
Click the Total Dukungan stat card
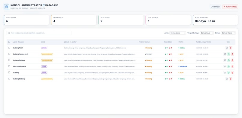(x=168, y=20)
